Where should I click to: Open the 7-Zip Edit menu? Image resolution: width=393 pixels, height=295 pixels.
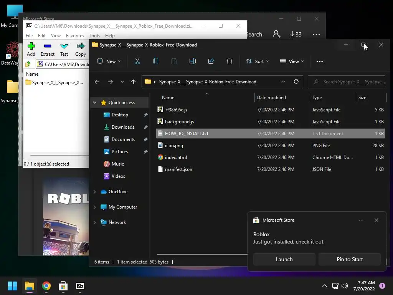41,36
